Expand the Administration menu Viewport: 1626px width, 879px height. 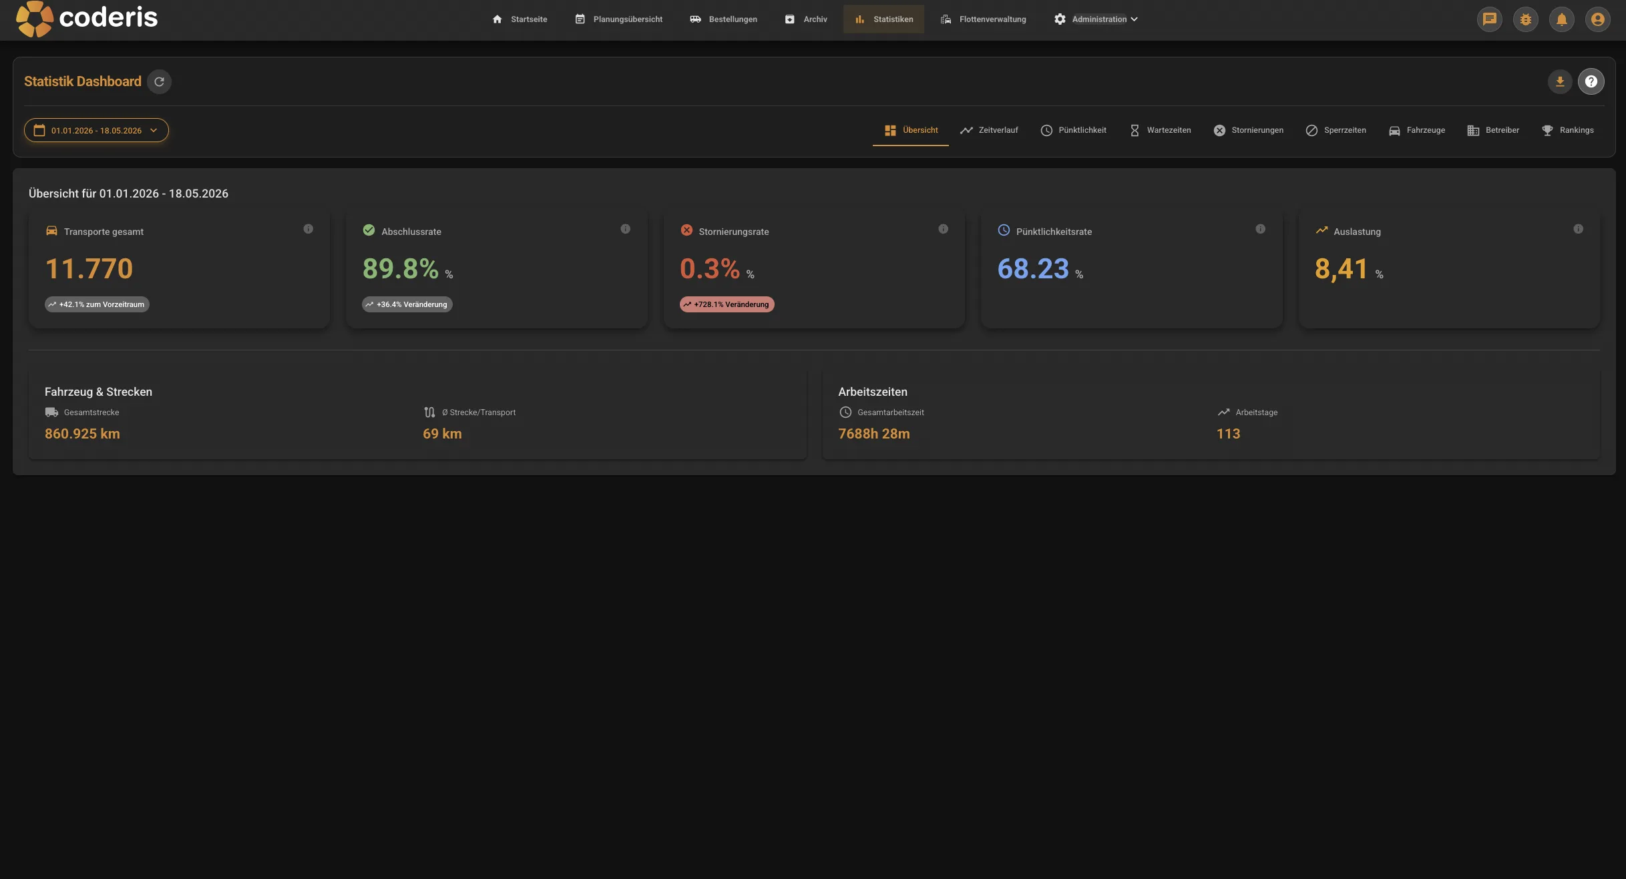pos(1096,19)
